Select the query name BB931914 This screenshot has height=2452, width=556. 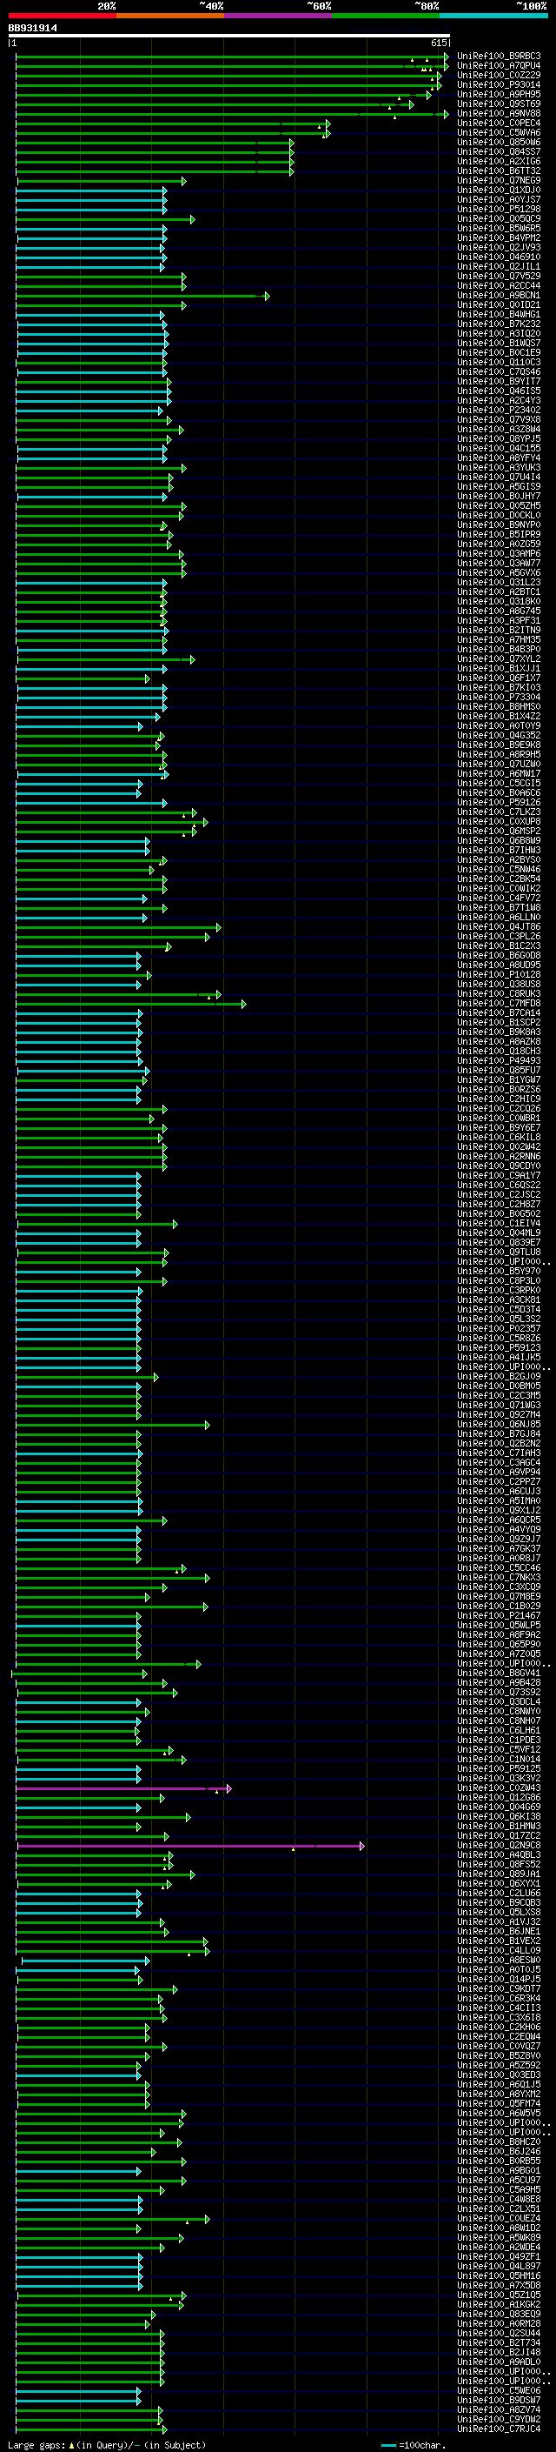point(32,29)
